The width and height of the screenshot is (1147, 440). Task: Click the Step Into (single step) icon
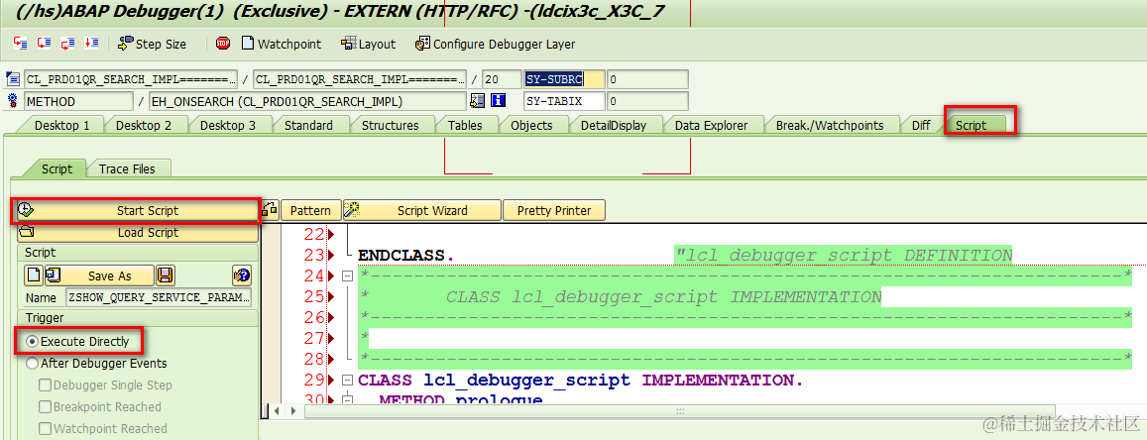point(20,44)
